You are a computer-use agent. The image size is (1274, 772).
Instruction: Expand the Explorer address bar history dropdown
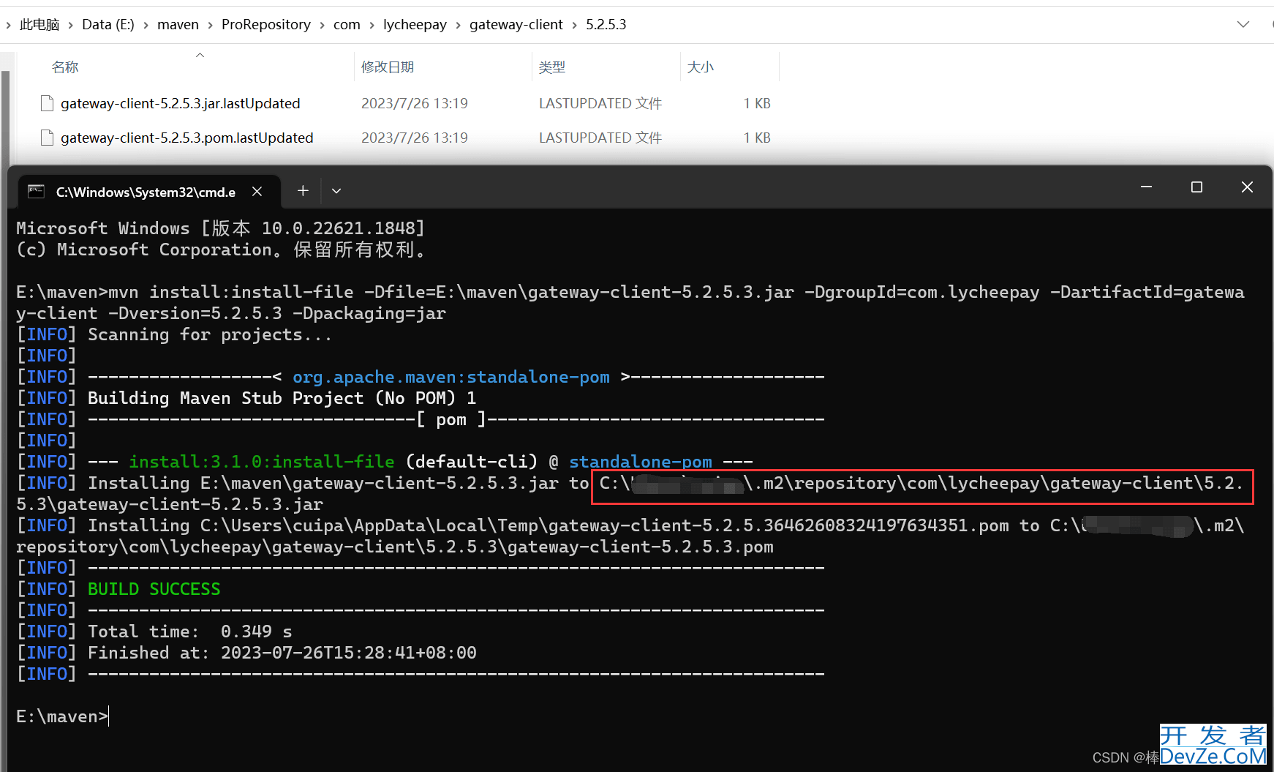click(1243, 24)
